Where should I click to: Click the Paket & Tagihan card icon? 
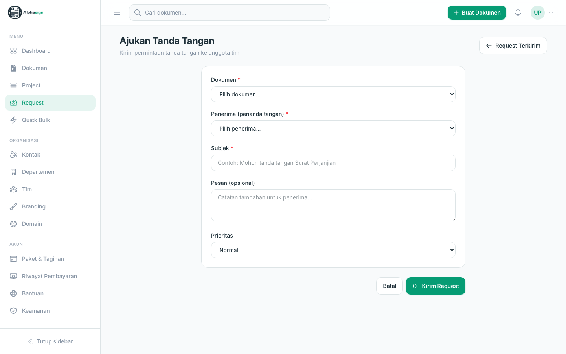point(13,259)
